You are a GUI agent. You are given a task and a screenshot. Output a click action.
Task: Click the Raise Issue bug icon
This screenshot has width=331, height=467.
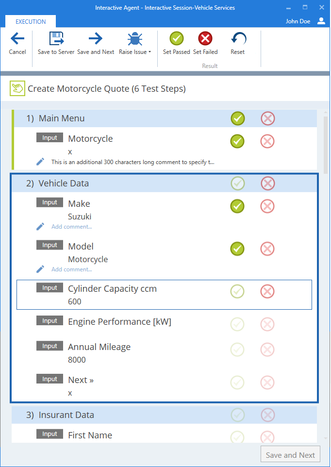click(x=134, y=39)
